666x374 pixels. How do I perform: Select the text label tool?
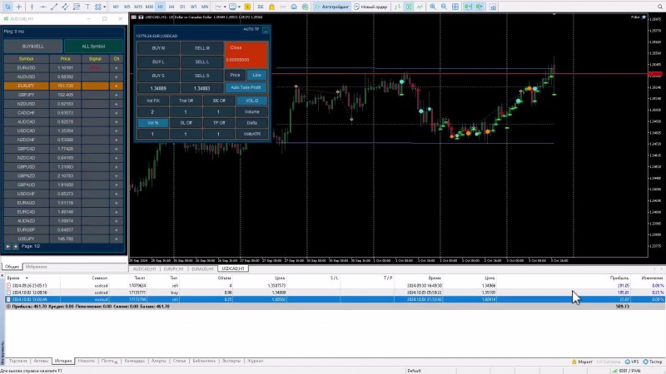coord(87,7)
